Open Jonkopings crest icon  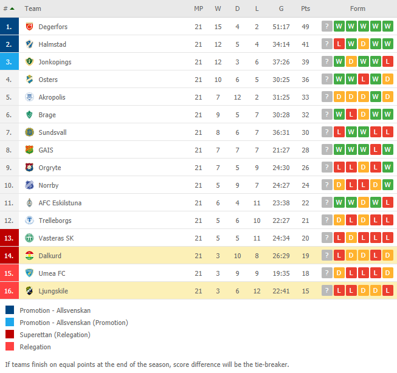(x=29, y=61)
